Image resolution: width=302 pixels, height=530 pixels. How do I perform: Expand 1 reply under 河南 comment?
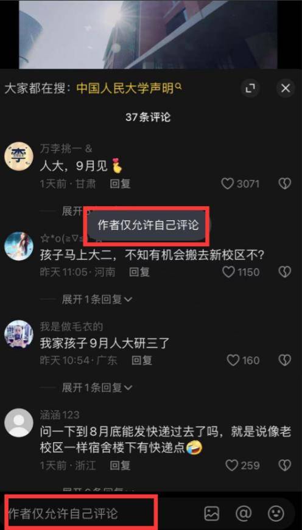click(97, 299)
